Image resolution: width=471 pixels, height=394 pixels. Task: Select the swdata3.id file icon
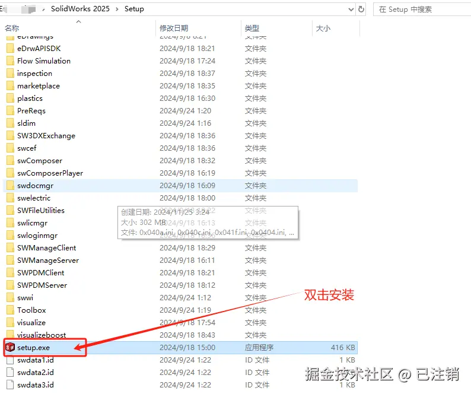pyautogui.click(x=10, y=385)
